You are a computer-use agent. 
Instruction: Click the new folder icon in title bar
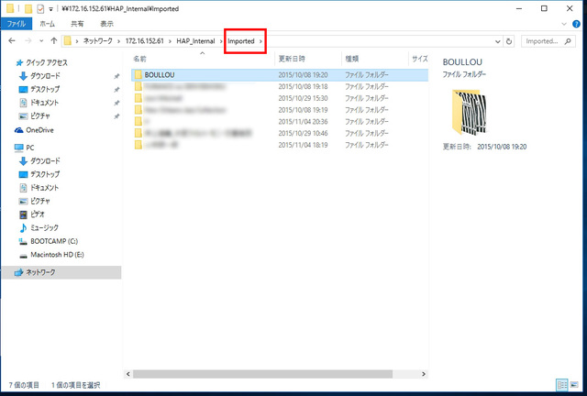(28, 8)
